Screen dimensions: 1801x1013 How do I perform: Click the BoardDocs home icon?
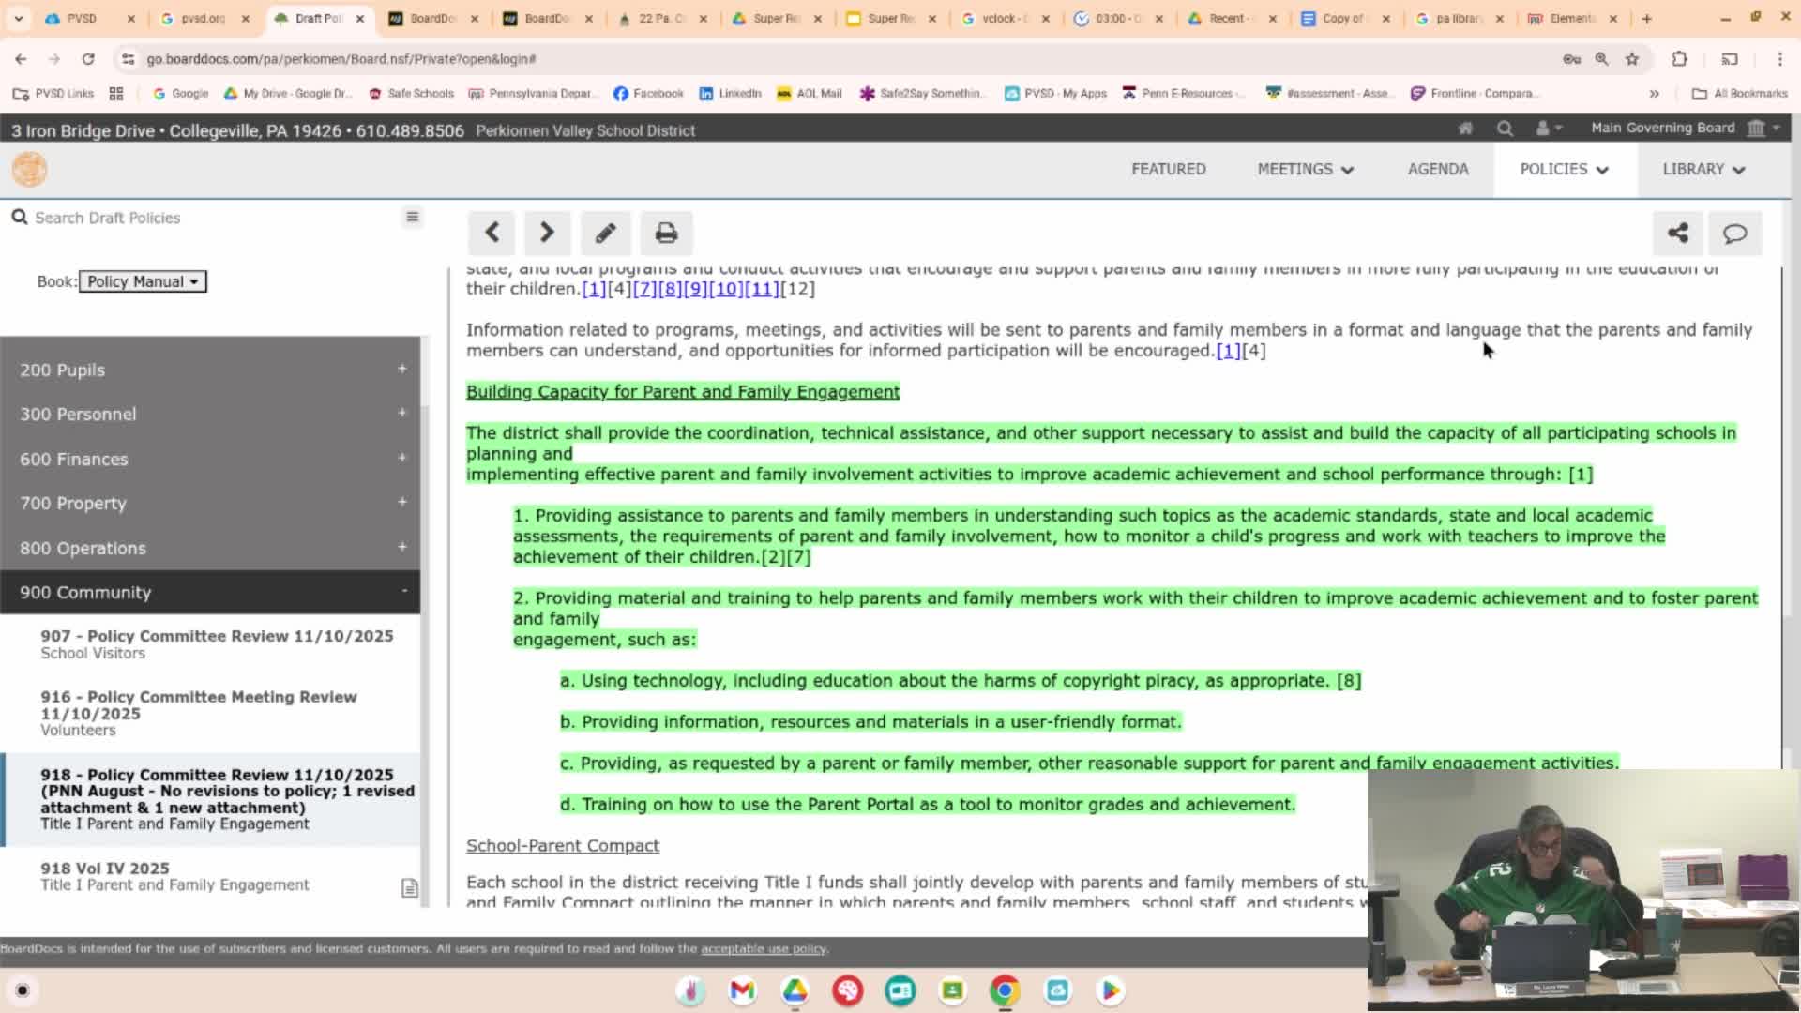[1464, 129]
